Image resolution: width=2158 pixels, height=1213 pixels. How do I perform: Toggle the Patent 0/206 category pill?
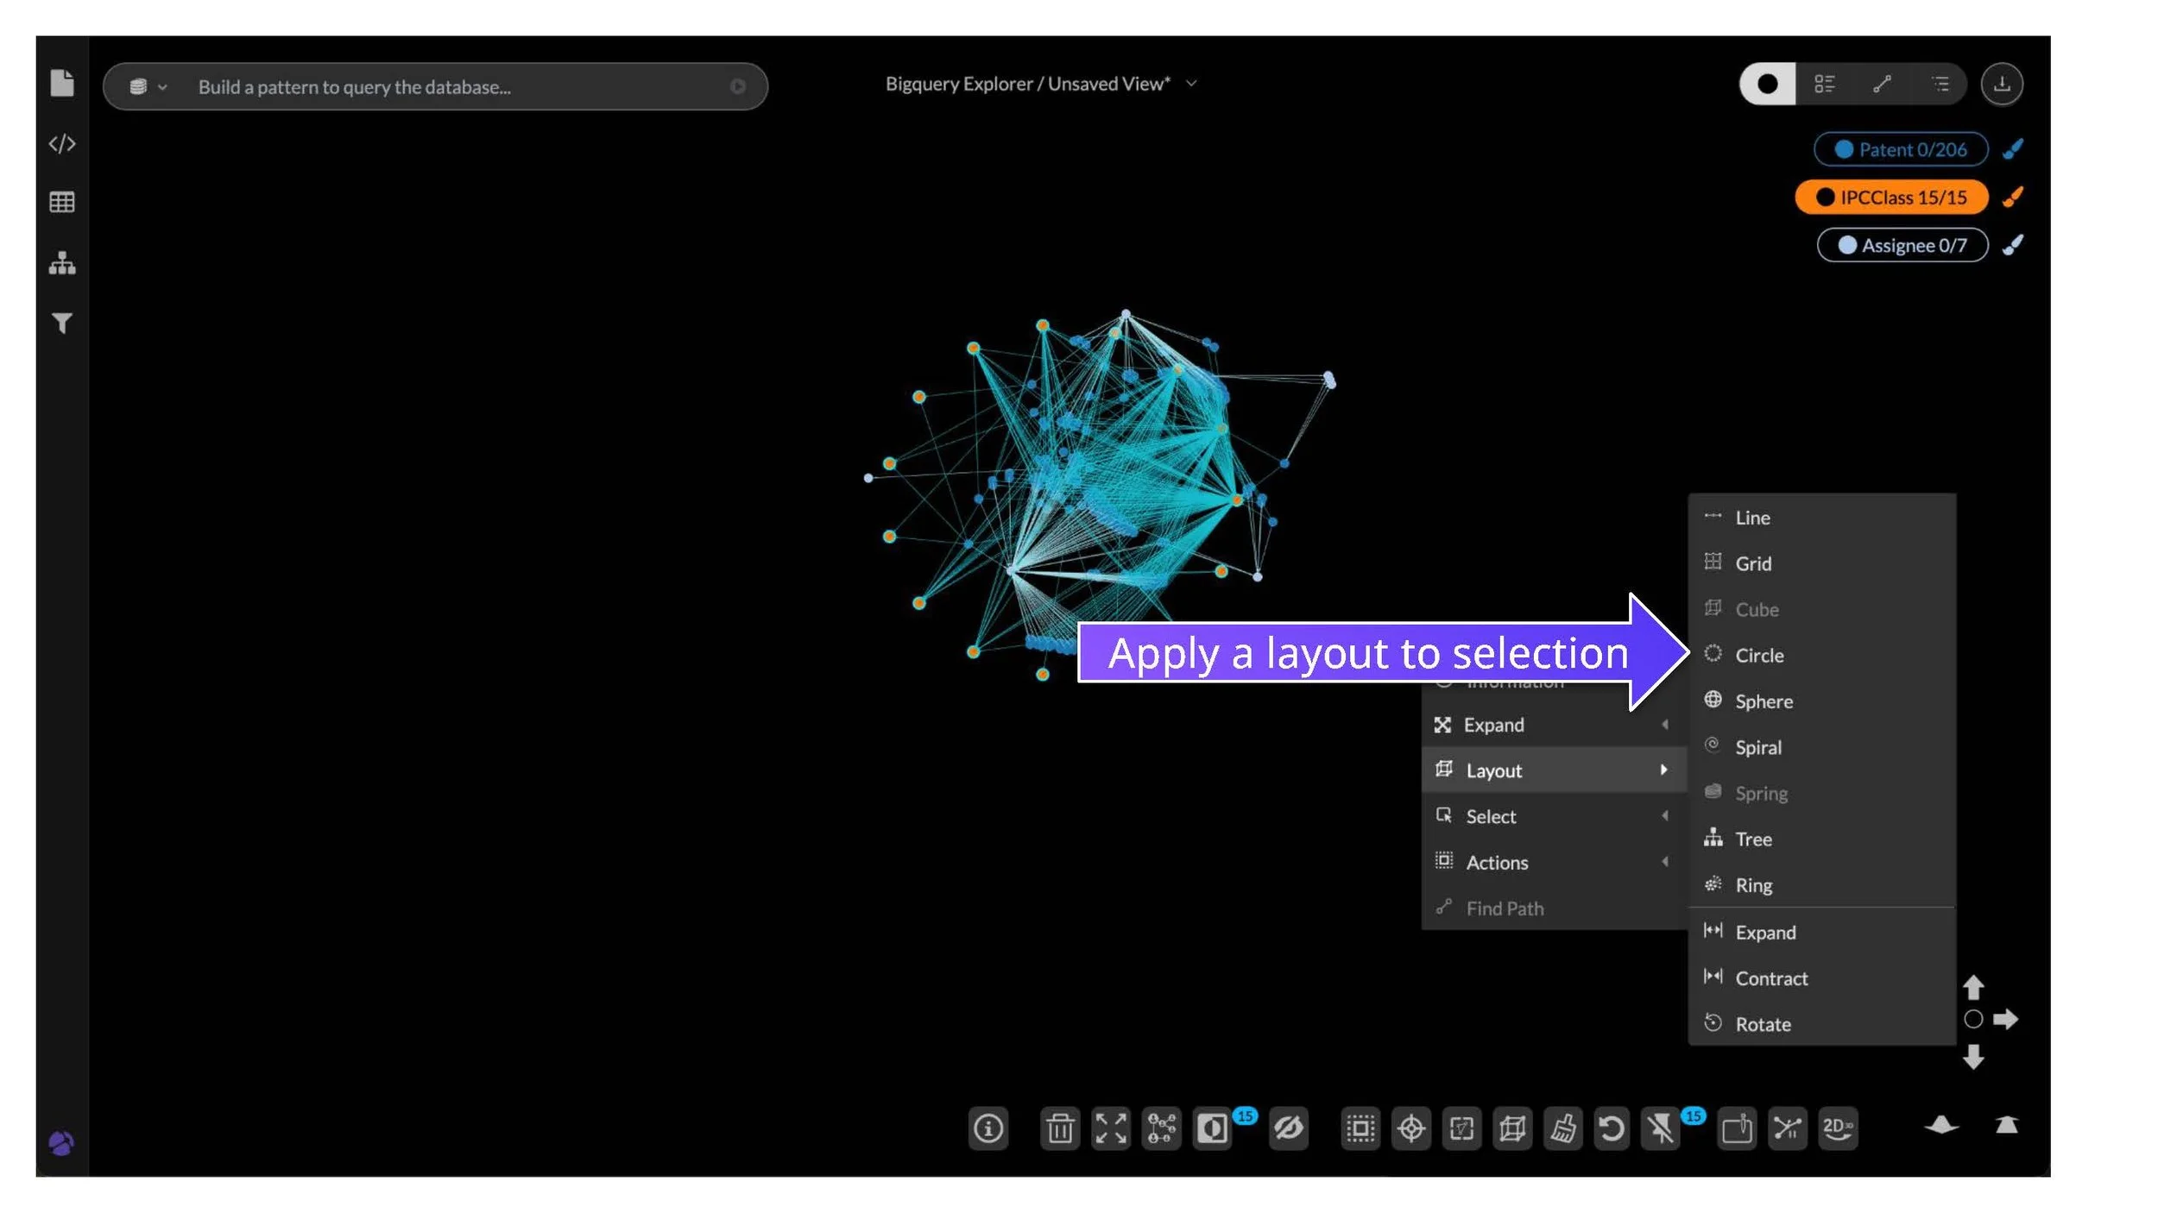pyautogui.click(x=1901, y=149)
